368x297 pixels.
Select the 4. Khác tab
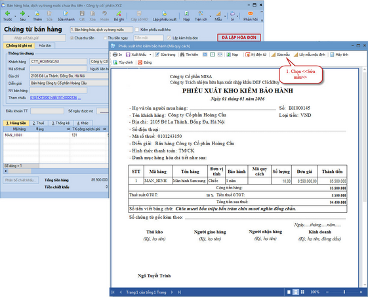coord(83,123)
